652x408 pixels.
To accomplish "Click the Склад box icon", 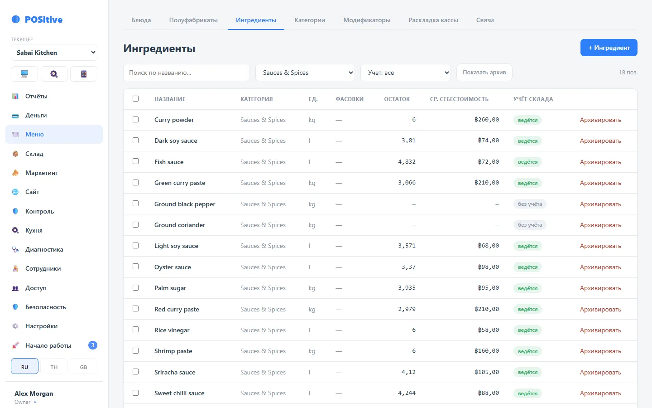I will coord(15,154).
